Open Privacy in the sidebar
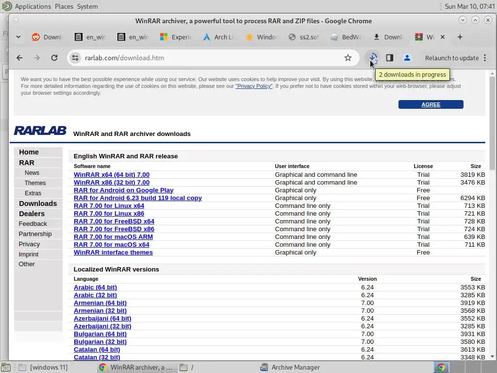The height and width of the screenshot is (373, 497). [x=29, y=244]
